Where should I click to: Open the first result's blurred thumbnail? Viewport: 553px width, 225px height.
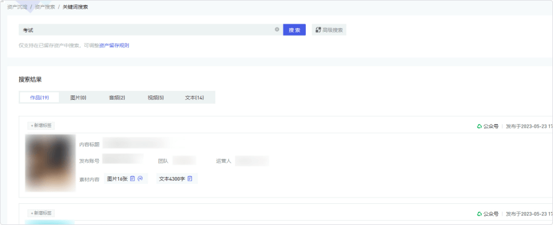pyautogui.click(x=51, y=163)
